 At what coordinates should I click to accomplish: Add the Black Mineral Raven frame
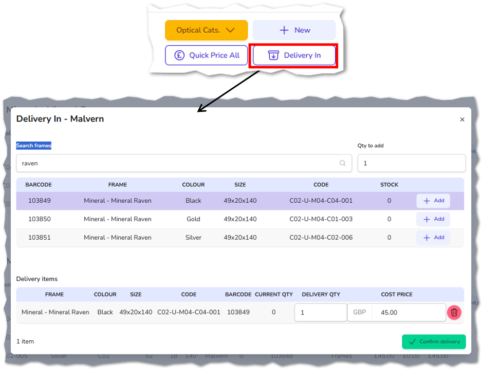click(x=433, y=201)
